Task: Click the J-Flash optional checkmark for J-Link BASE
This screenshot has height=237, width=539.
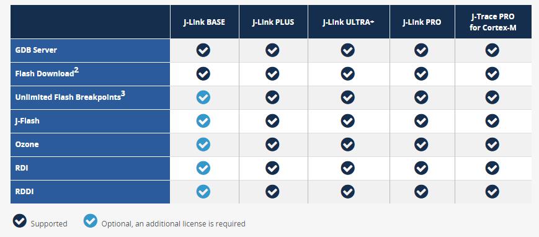Action: click(203, 121)
